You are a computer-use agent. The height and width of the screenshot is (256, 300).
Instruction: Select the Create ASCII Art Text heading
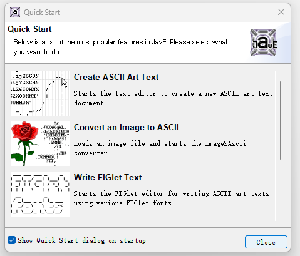(x=116, y=77)
